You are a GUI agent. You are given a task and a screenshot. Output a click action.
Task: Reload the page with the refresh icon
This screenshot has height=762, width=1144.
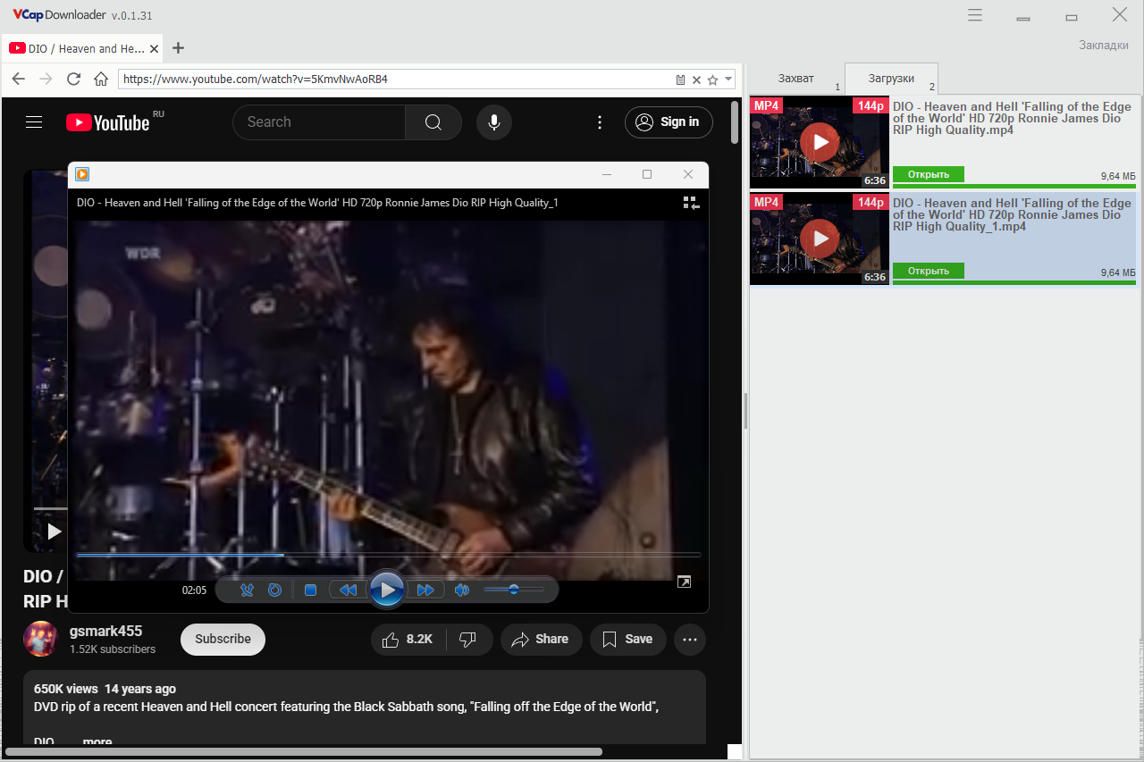pyautogui.click(x=73, y=79)
